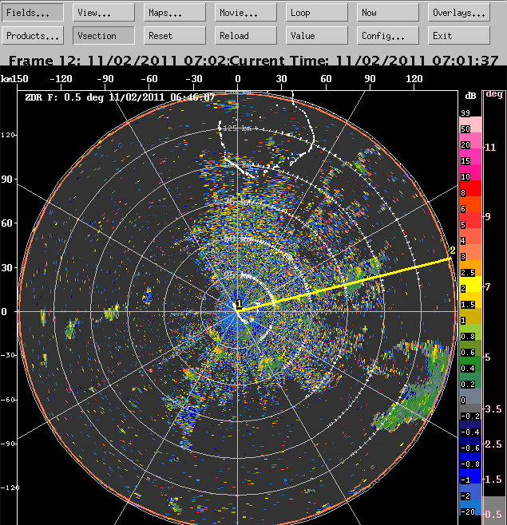Screen dimensions: 507x525
Task: Click the Reset button
Action: 175,35
